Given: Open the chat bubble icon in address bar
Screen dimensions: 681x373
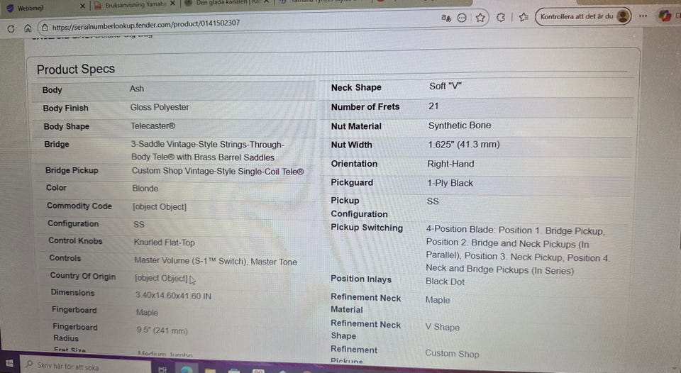Looking at the screenshot, I should pyautogui.click(x=462, y=18).
